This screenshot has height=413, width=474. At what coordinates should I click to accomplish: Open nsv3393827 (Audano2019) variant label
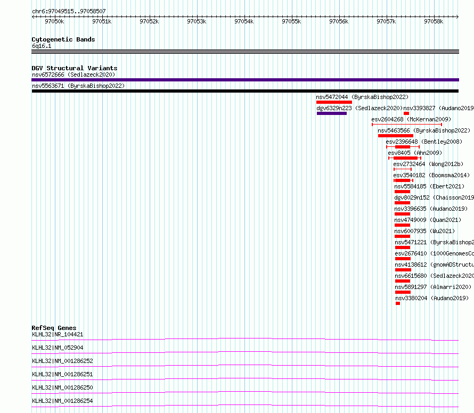tap(438, 108)
